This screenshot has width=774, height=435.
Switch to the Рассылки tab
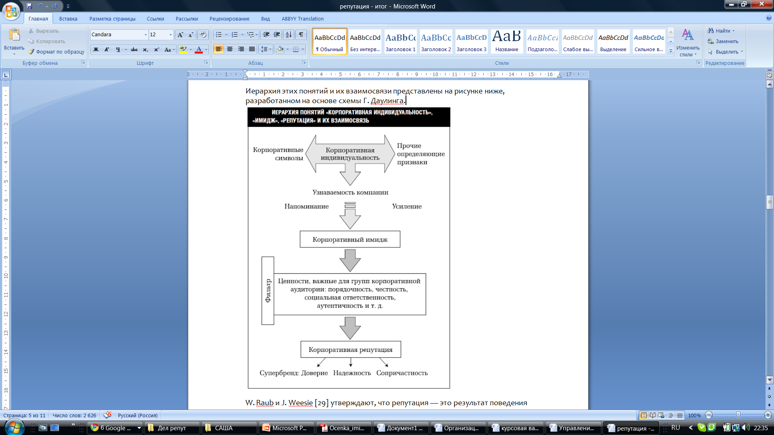click(x=187, y=19)
